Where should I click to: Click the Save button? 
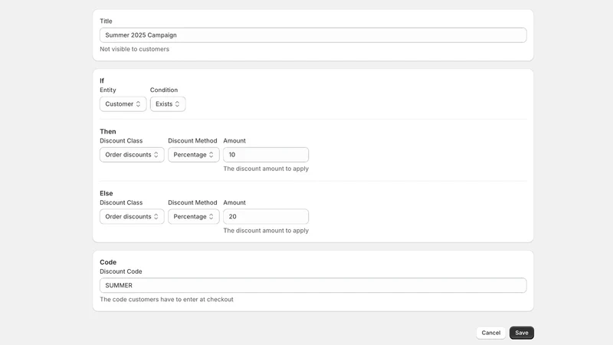click(522, 333)
